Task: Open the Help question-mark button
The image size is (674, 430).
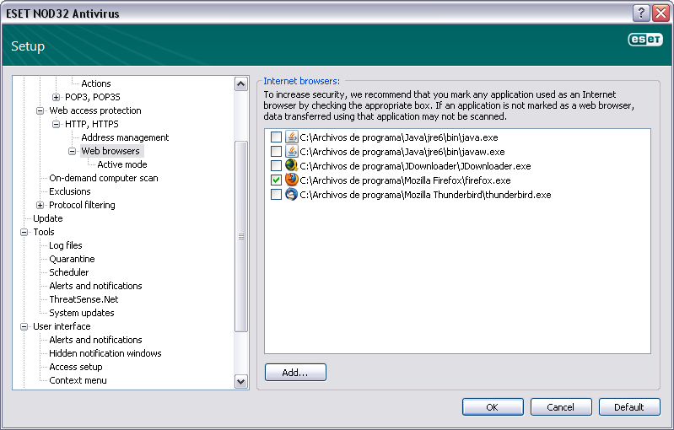Action: click(640, 13)
